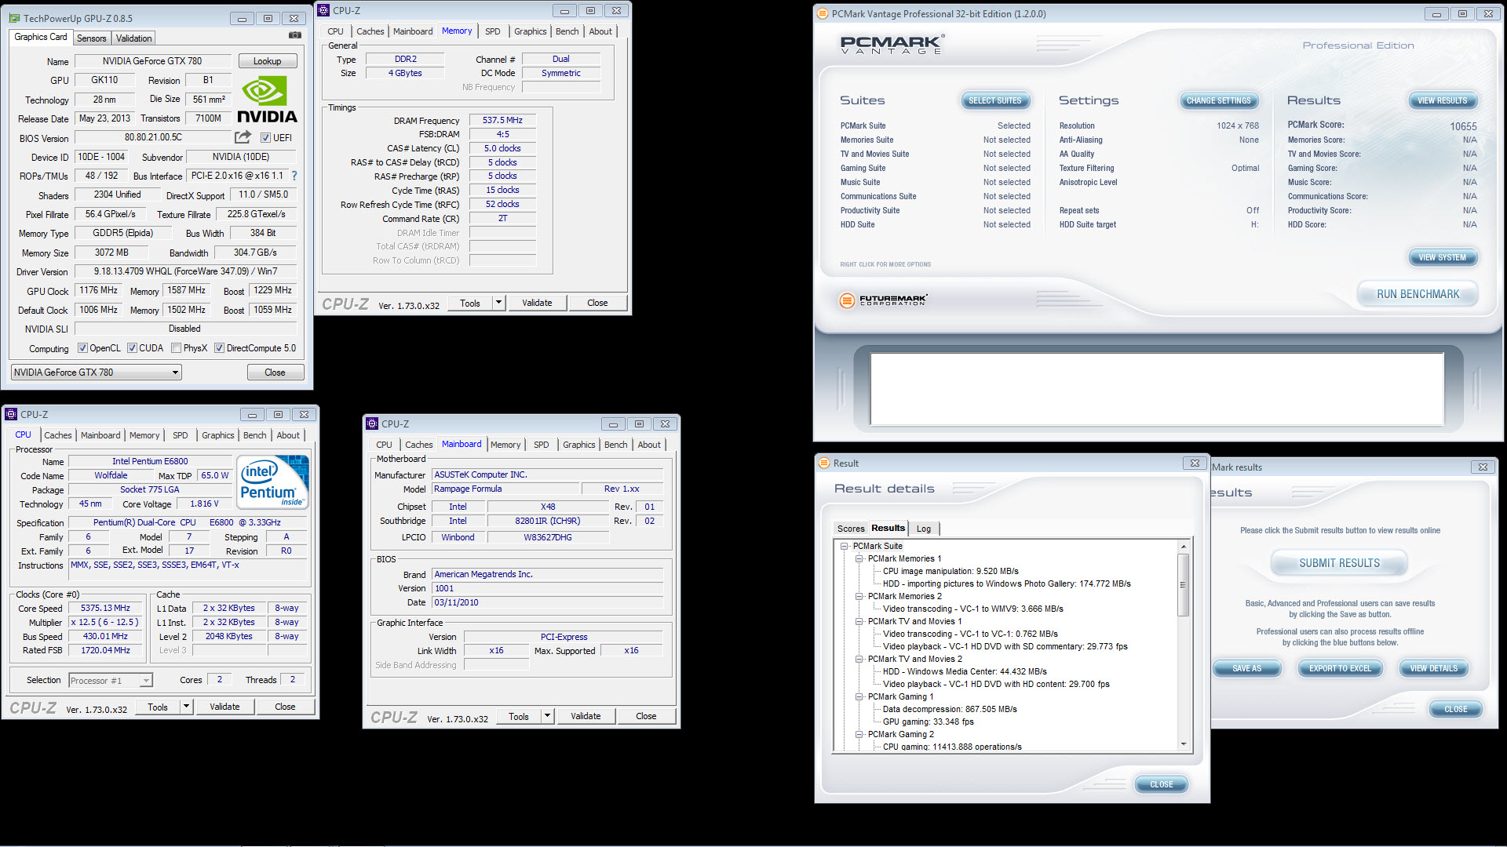
Task: Open Tools dropdown arrow in CPU-Z Mainboard window
Action: 547,716
